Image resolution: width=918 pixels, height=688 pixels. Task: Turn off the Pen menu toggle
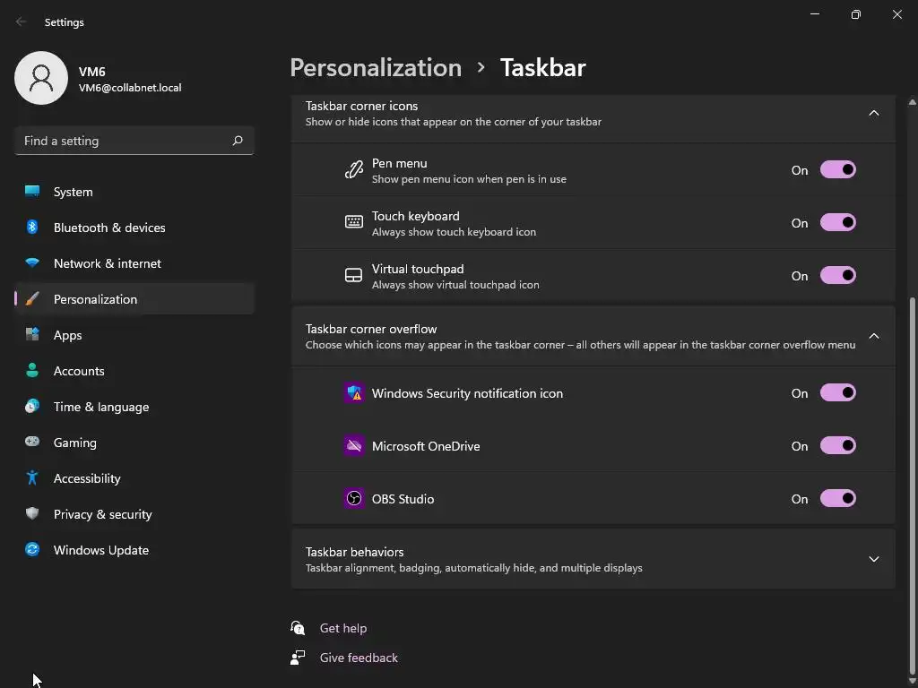pos(837,170)
